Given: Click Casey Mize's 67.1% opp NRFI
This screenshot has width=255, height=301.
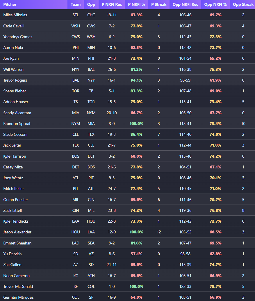Looking at the screenshot, I should 215,167.
